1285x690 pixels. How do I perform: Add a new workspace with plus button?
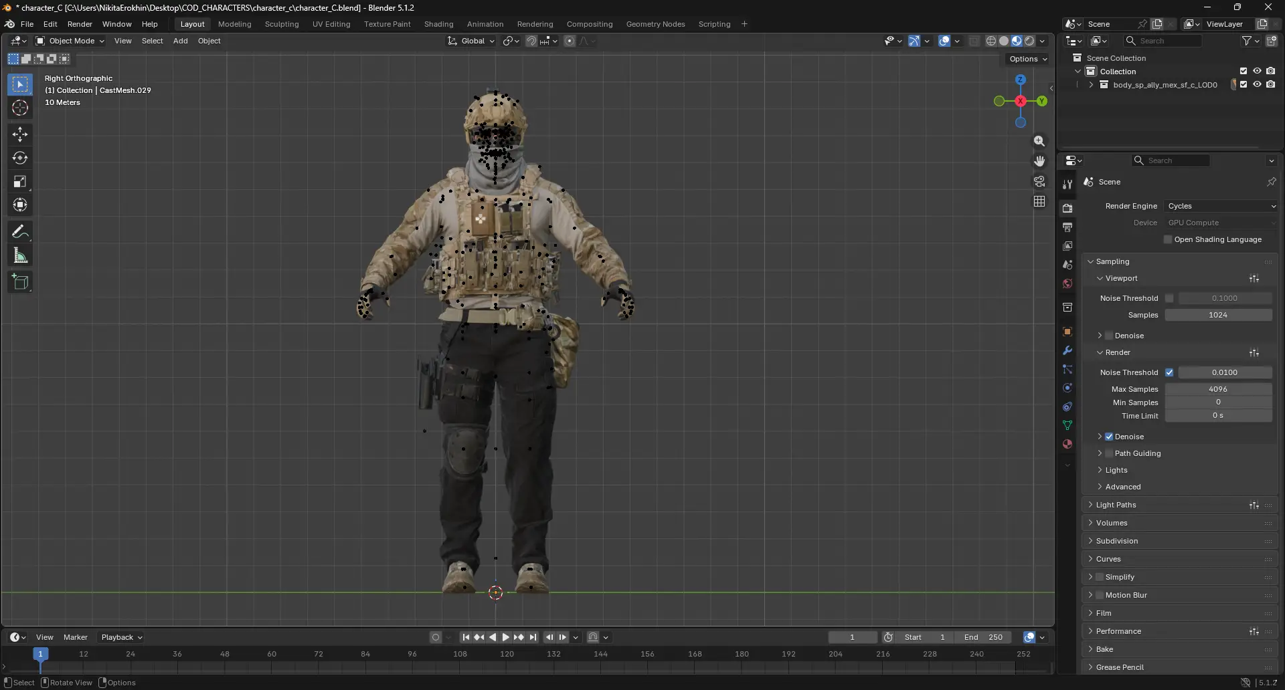(x=744, y=24)
